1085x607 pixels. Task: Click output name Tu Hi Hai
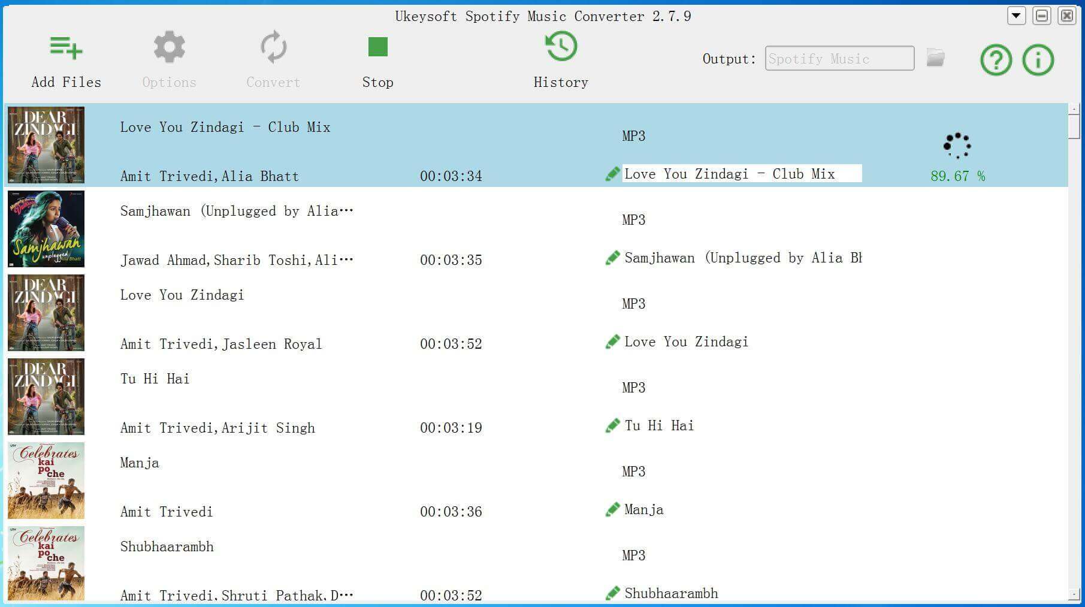659,425
